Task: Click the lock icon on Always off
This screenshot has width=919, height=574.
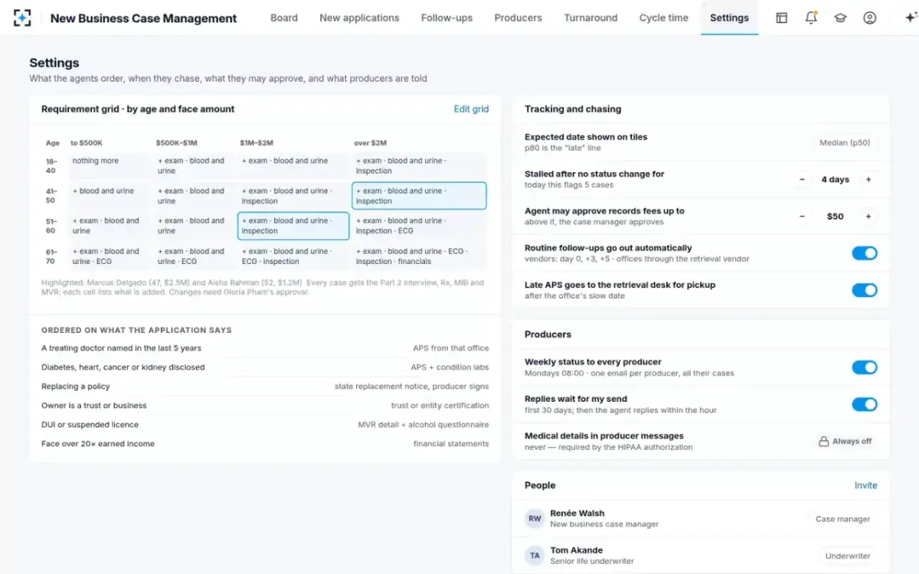Action: [x=823, y=442]
